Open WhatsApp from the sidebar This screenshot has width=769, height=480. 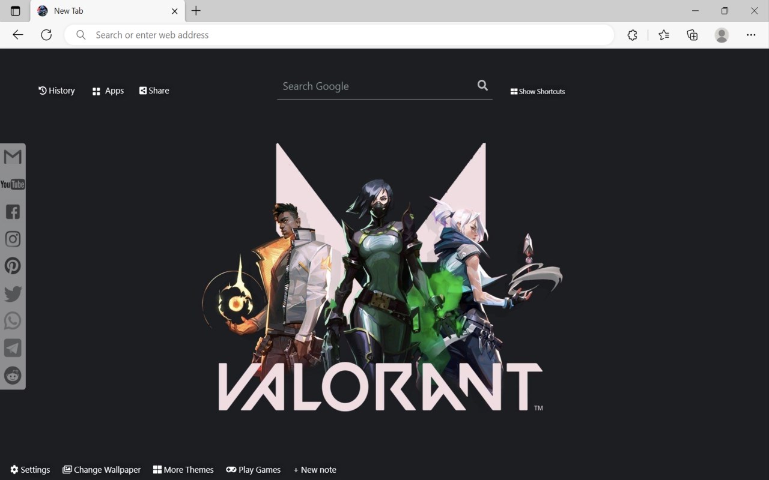pos(13,320)
